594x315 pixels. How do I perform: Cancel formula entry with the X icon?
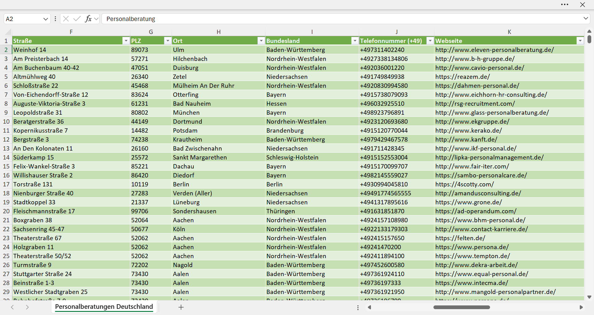click(66, 19)
